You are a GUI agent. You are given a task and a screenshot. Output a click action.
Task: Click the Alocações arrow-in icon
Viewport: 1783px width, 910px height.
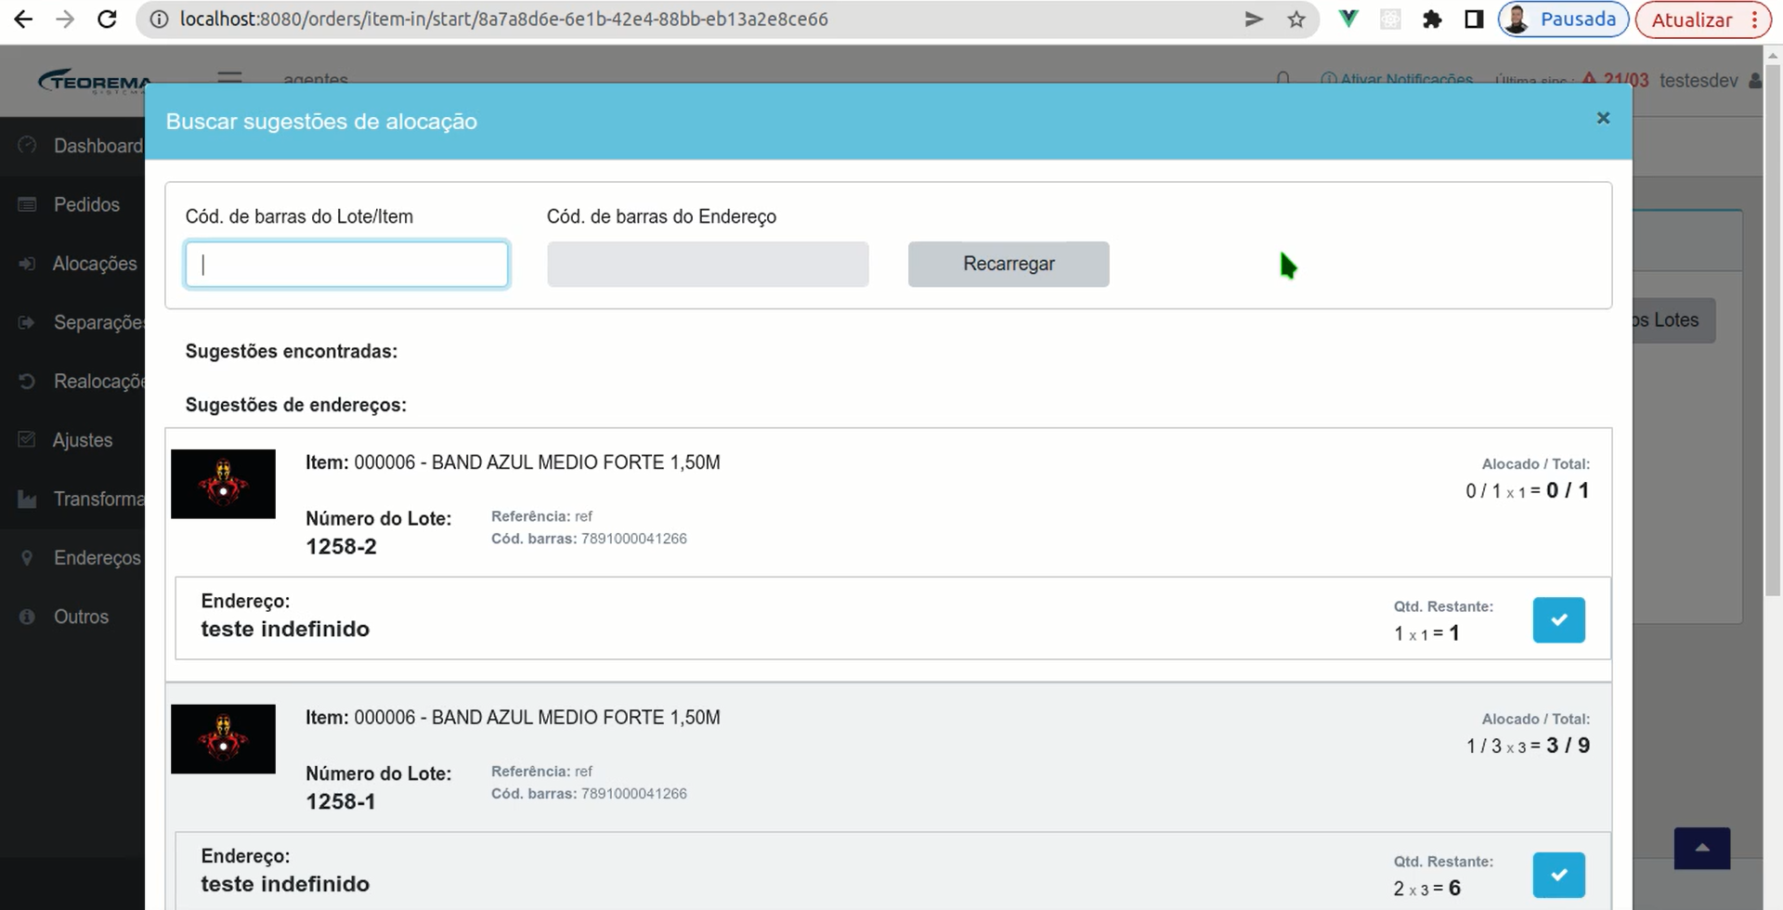pyautogui.click(x=27, y=264)
